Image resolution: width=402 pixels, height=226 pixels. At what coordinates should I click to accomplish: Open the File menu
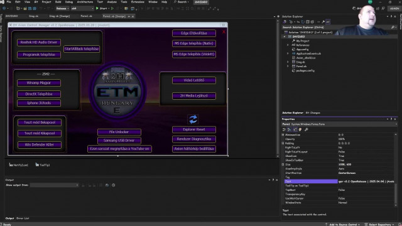pos(9,2)
